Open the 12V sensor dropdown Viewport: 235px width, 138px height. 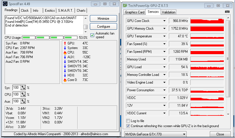(164, 105)
